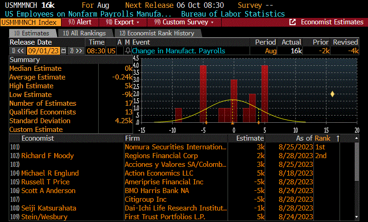
Task: Open the Export dropdown
Action: pos(123,22)
